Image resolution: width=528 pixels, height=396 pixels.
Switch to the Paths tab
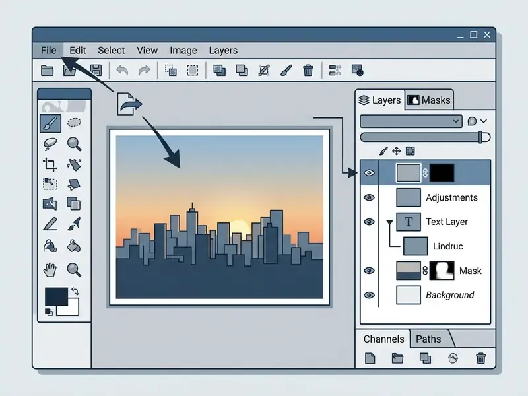428,339
